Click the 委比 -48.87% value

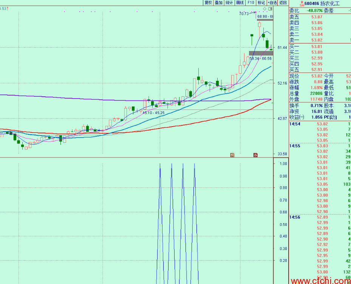(315, 11)
